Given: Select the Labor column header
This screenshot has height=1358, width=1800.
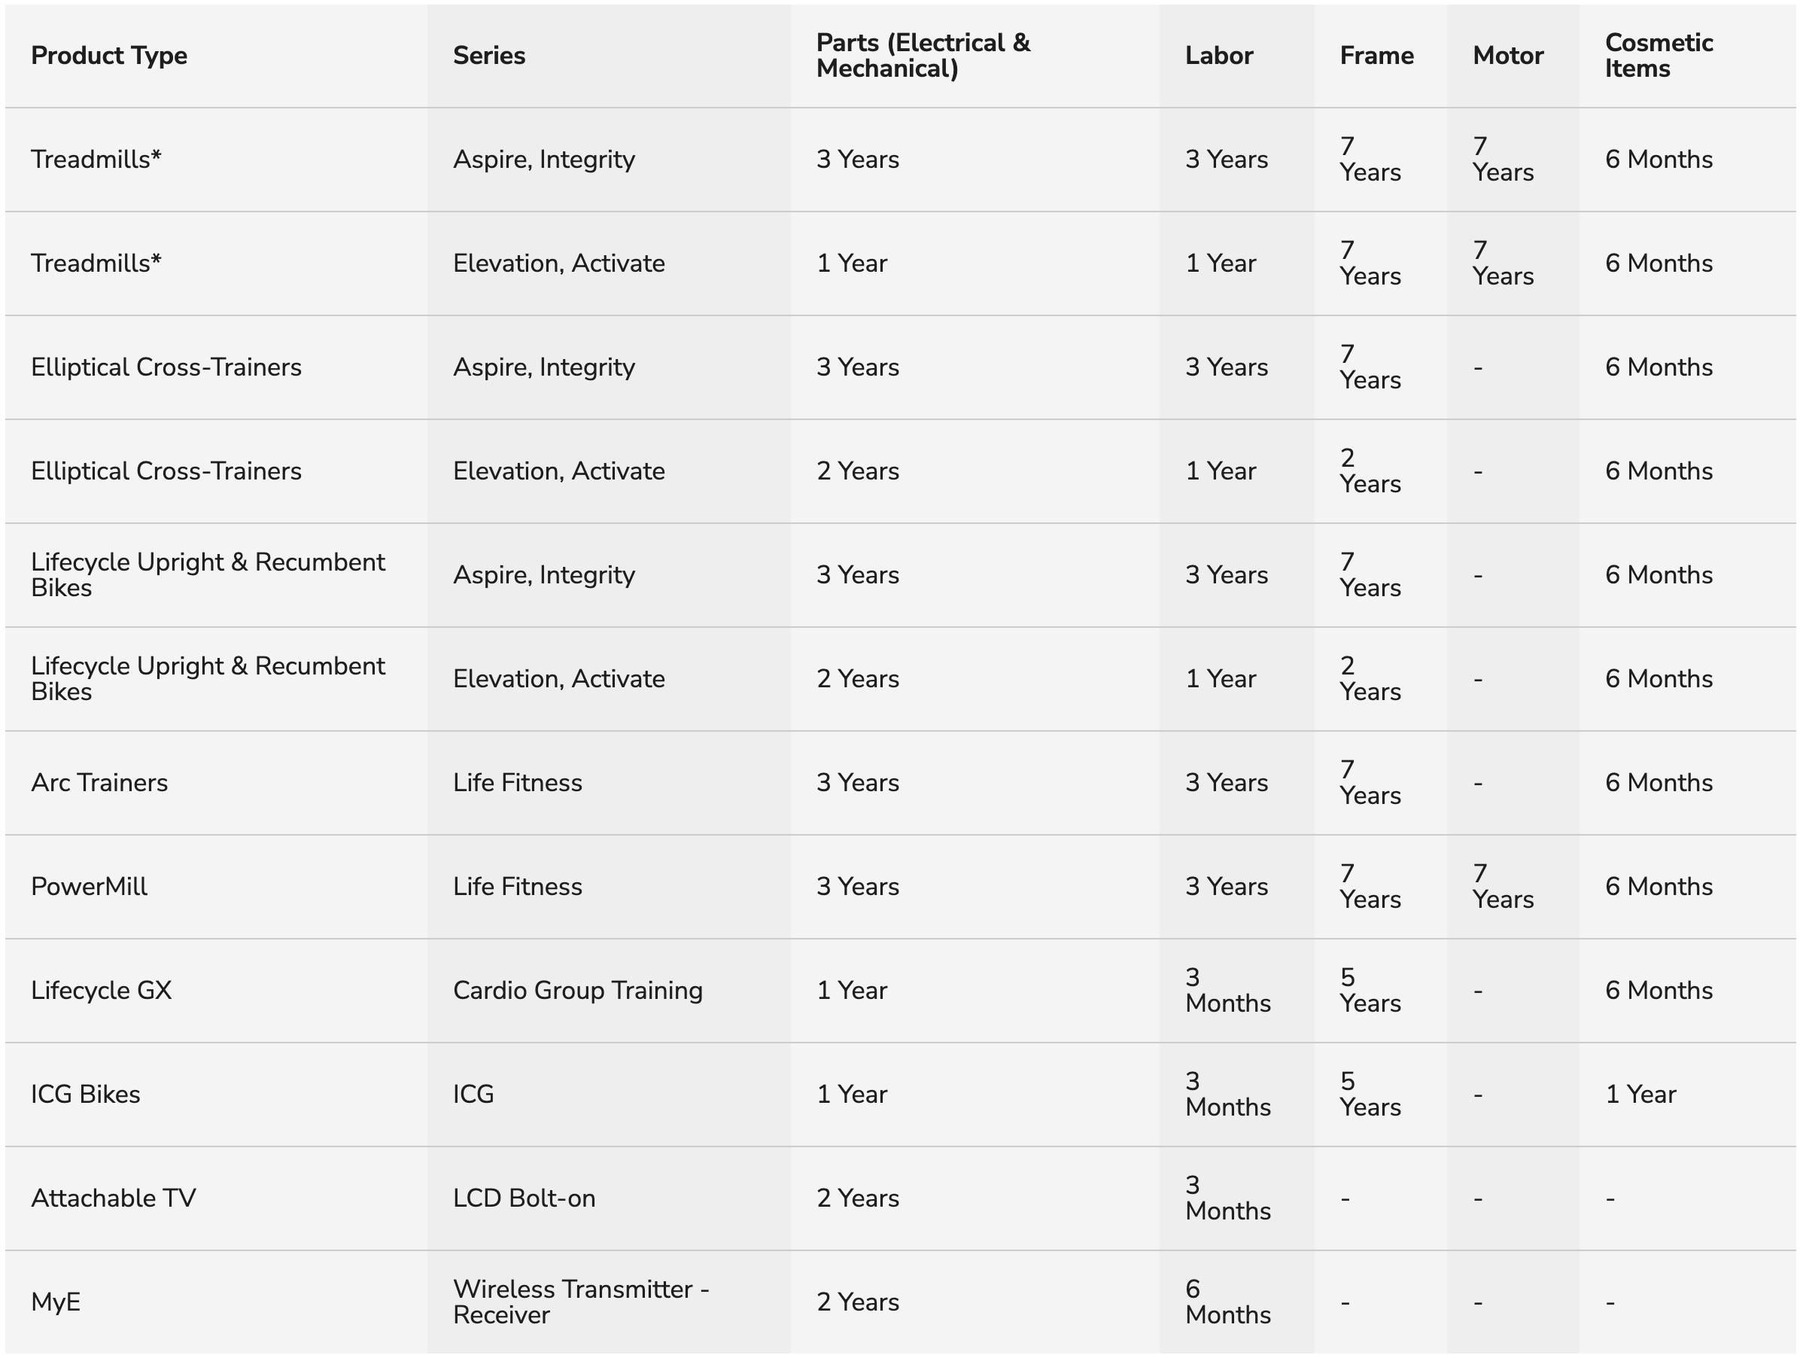Looking at the screenshot, I should pos(1219,56).
